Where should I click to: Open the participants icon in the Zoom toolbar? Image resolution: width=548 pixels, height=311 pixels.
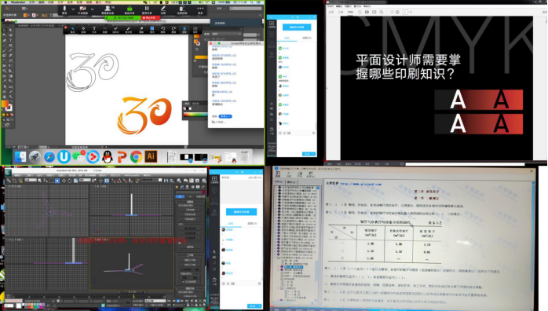pyautogui.click(x=108, y=9)
